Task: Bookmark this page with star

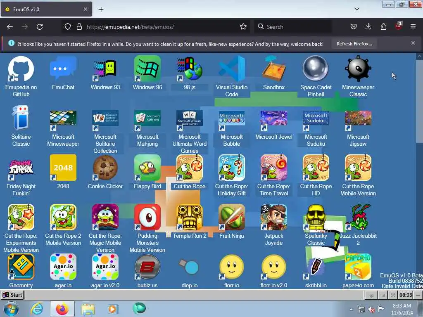Action: 243,27
